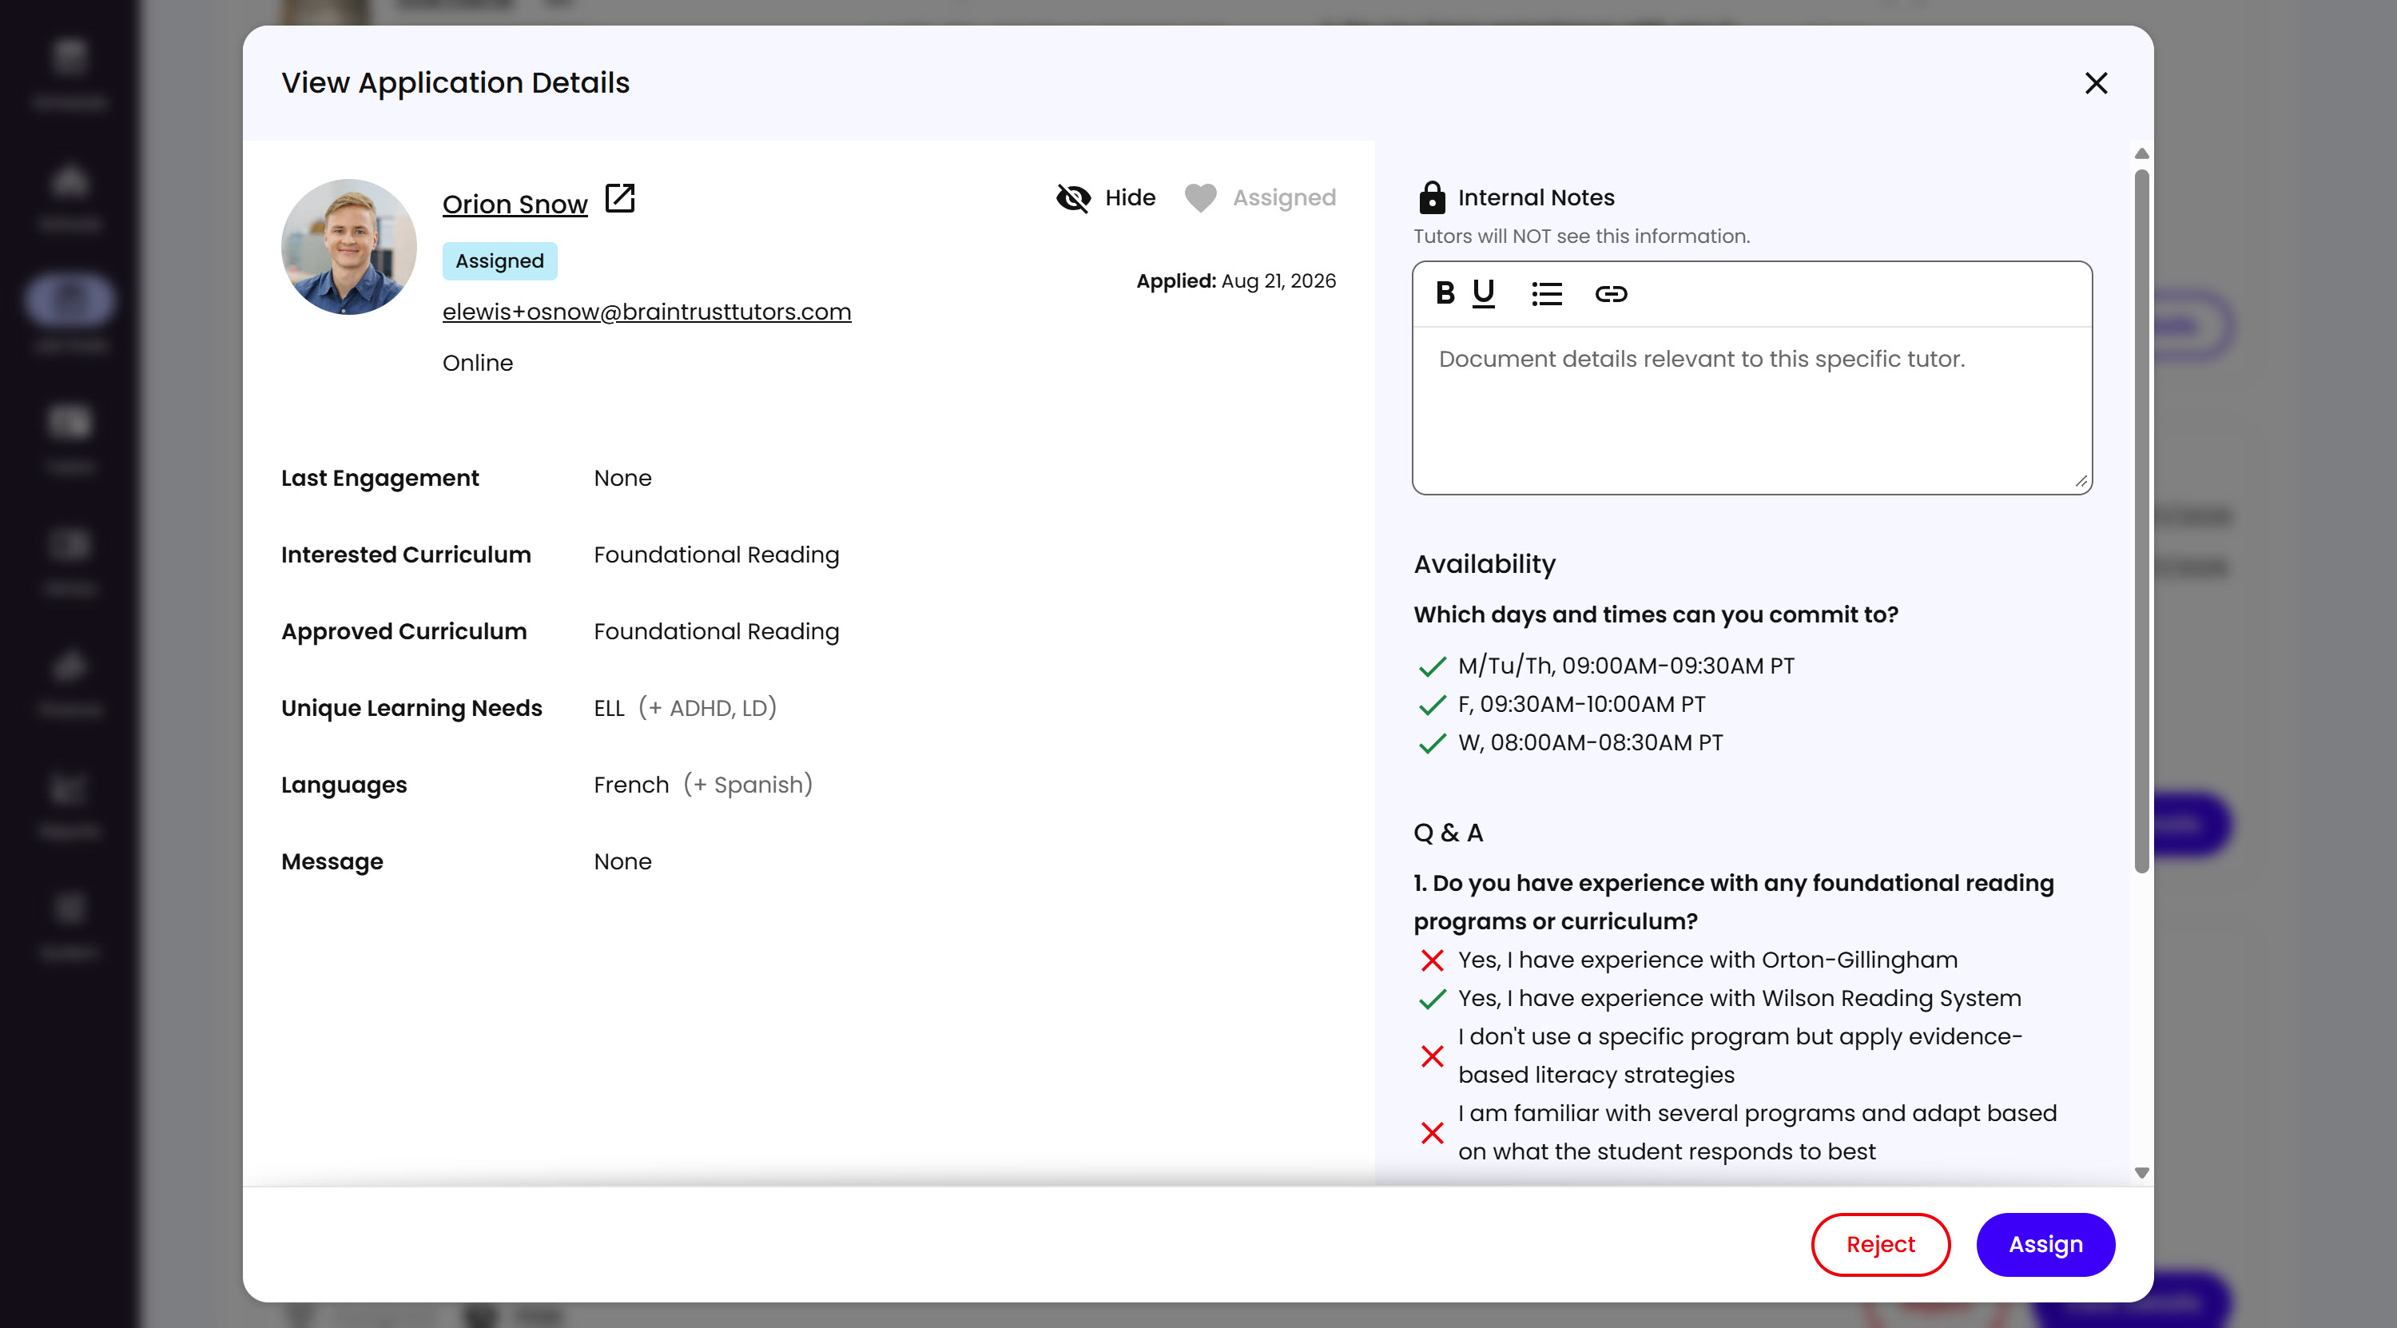Click the 'Applied: Aug 21, 2026' text
Viewport: 2397px width, 1328px height.
coord(1236,281)
